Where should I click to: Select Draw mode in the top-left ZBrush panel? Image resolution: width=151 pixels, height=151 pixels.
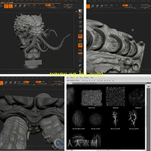tap(11, 6)
